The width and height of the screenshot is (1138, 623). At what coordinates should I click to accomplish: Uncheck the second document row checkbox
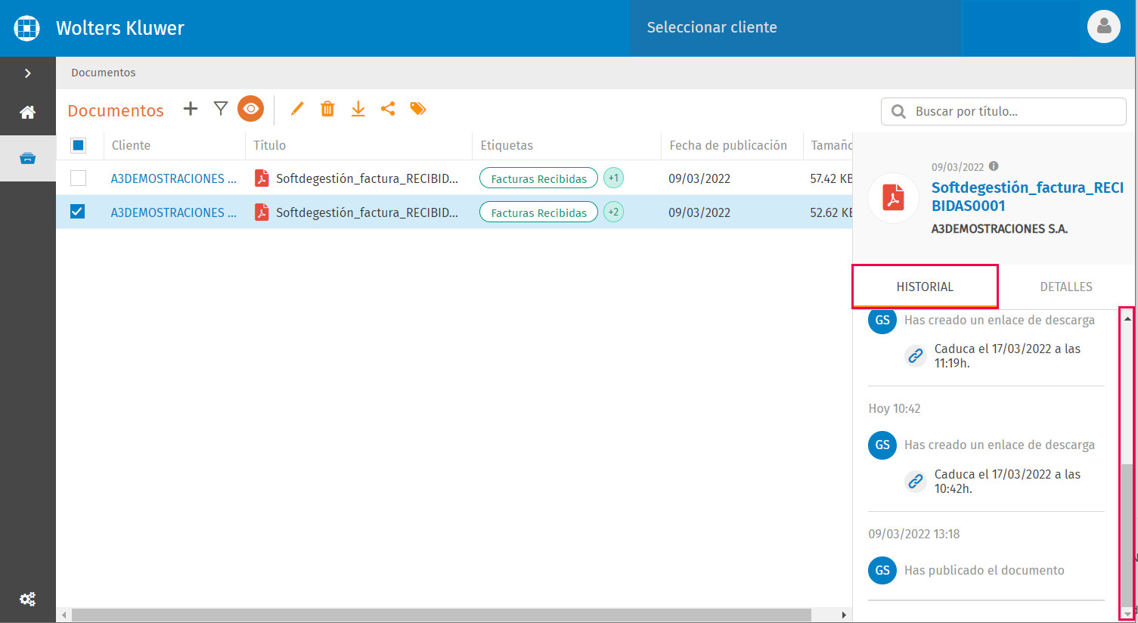coord(78,212)
